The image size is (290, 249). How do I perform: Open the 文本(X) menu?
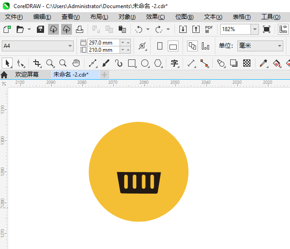click(213, 17)
